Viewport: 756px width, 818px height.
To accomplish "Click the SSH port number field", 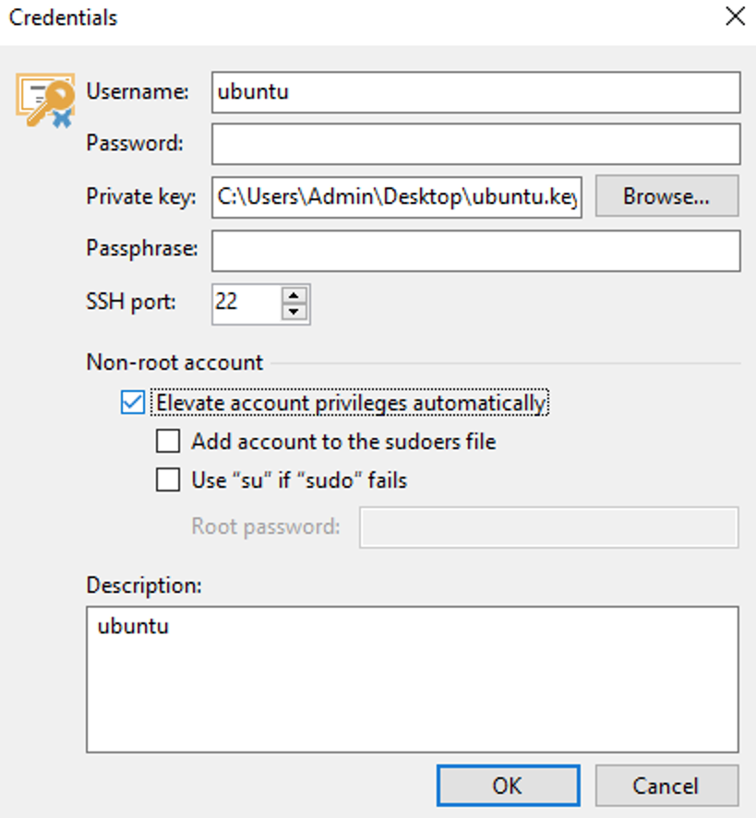I will pyautogui.click(x=246, y=303).
